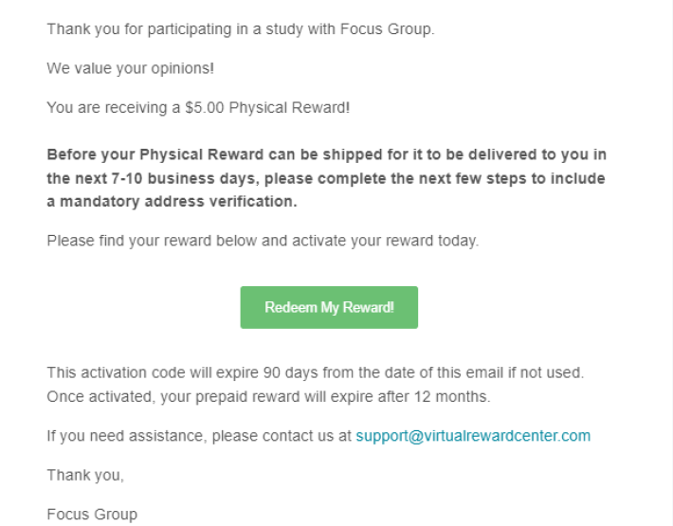Click the '90 days' text in expiry notice
Screen dimensions: 673x526
coord(291,372)
